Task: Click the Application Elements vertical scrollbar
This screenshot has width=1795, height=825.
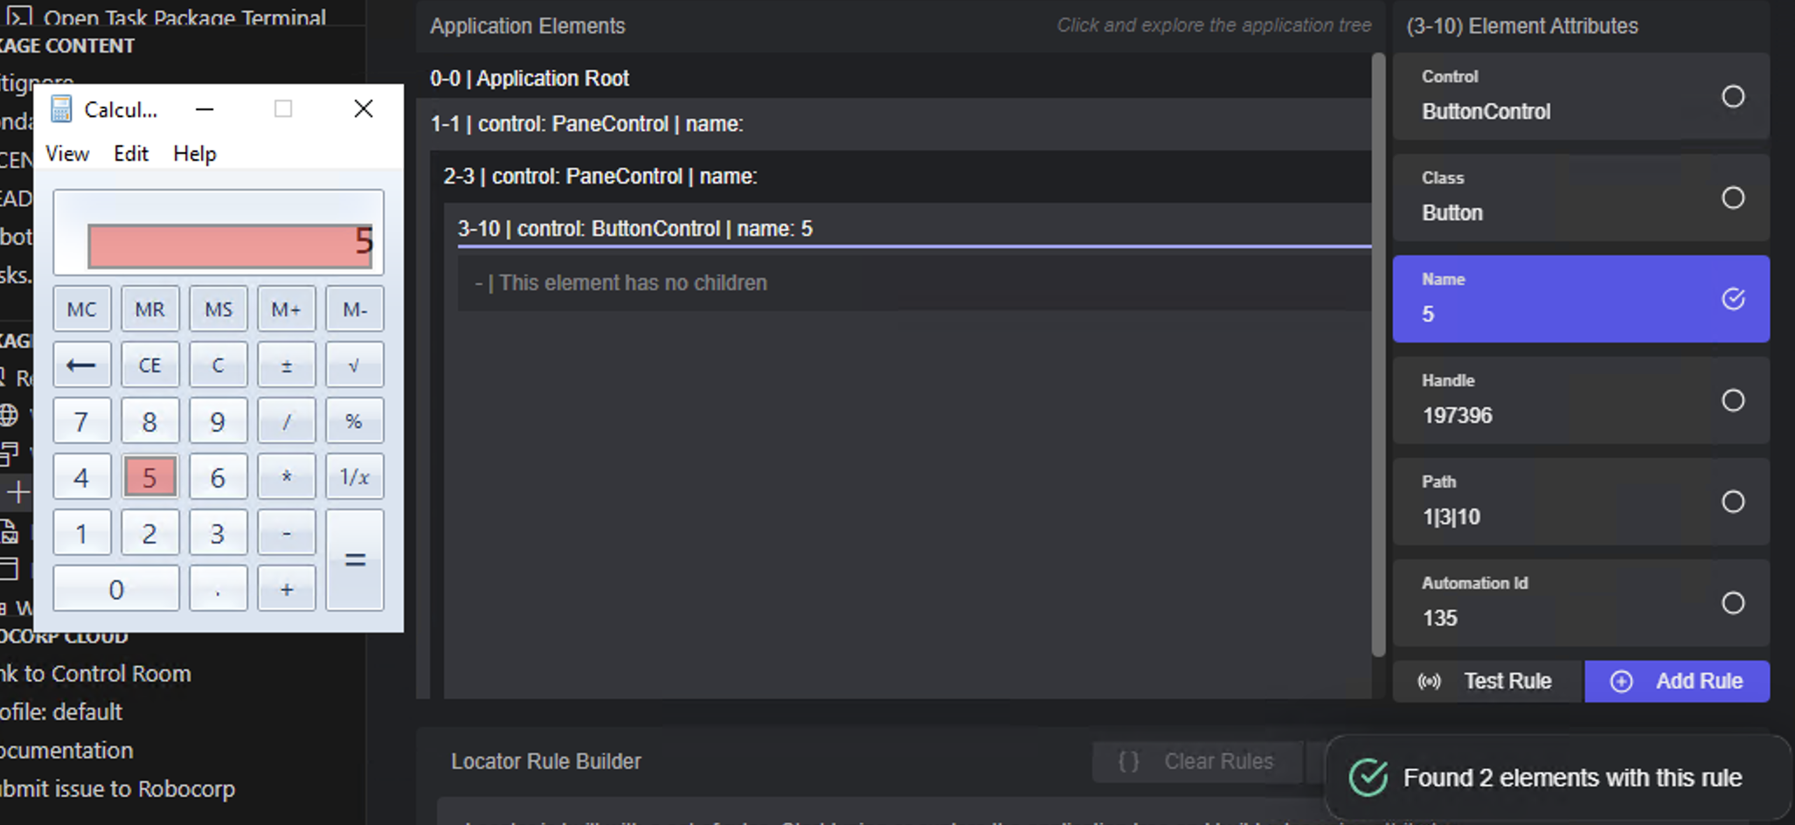Action: (1378, 354)
